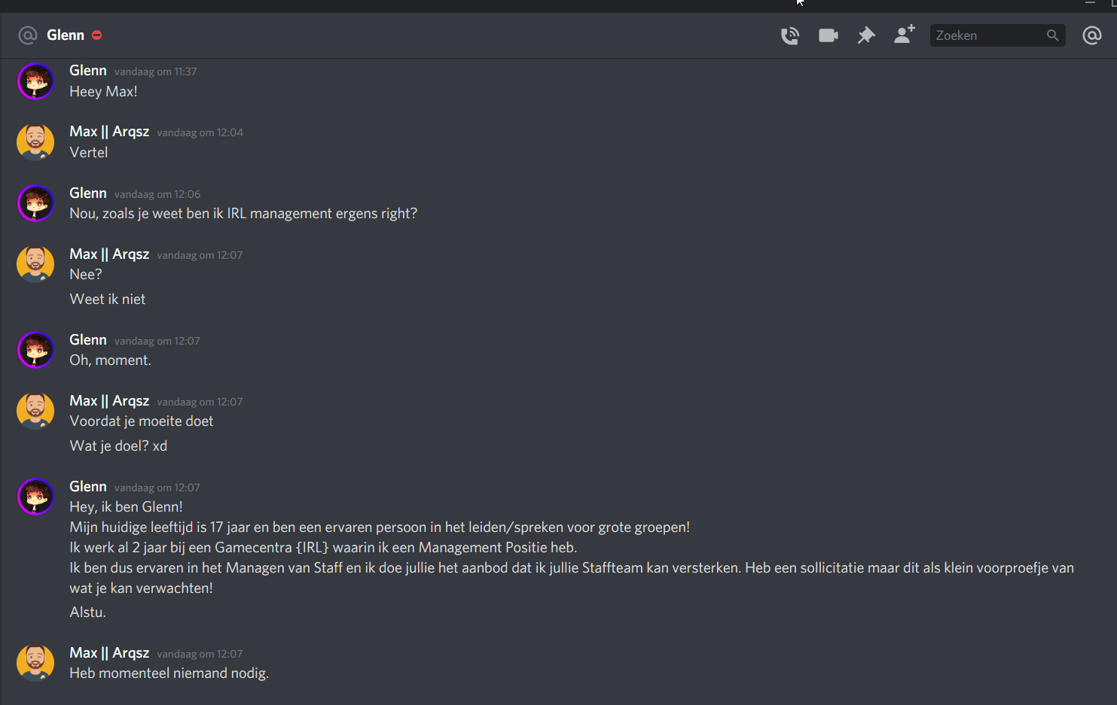Screen dimensions: 1117x705
Task: Click the Glenn username above "Oh, moment."
Action: [88, 340]
